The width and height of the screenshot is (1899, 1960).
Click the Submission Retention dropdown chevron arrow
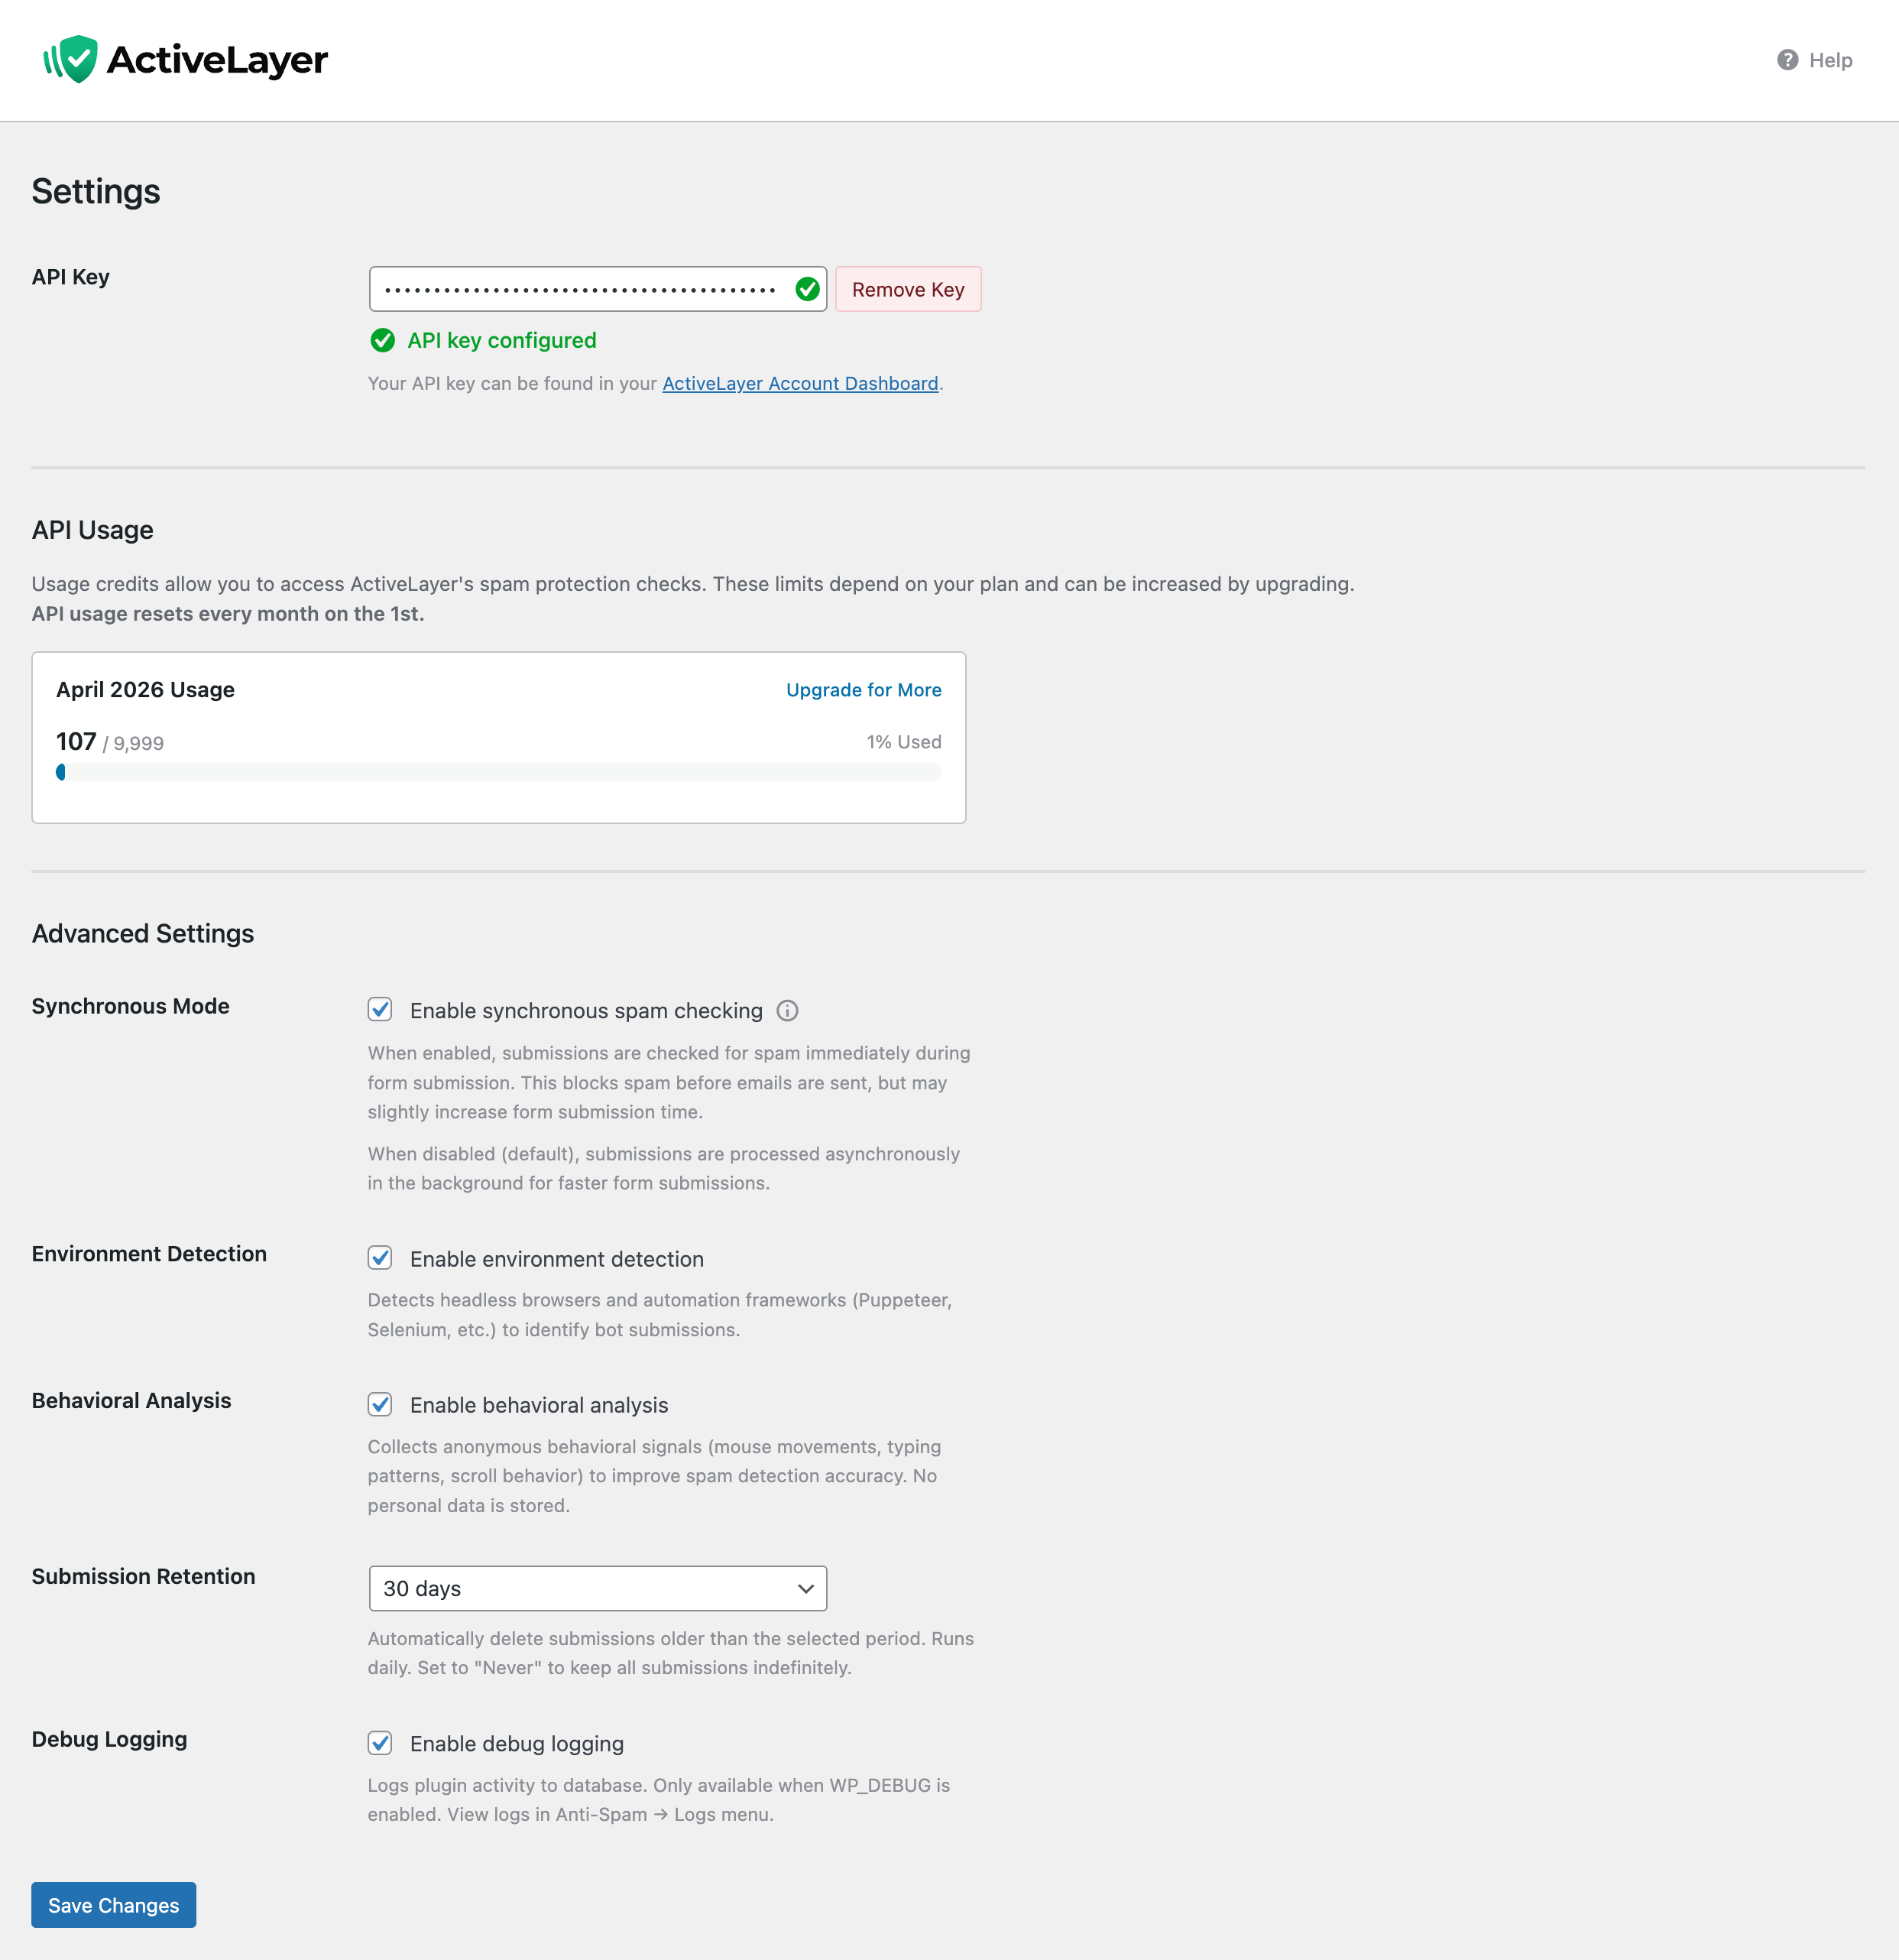tap(805, 1589)
